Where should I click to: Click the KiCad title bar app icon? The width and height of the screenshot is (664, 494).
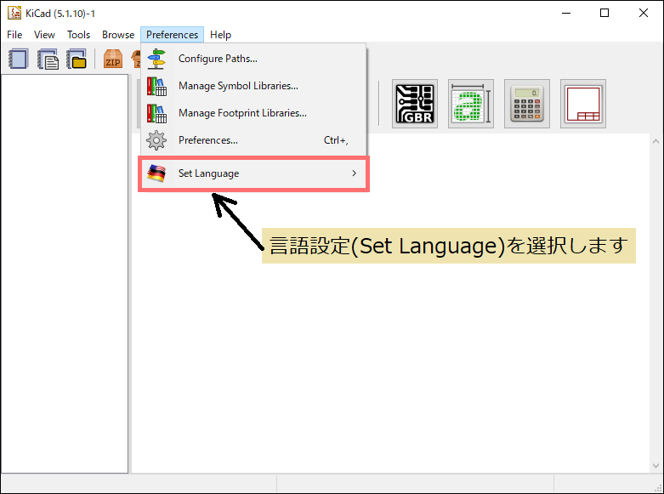pyautogui.click(x=14, y=13)
